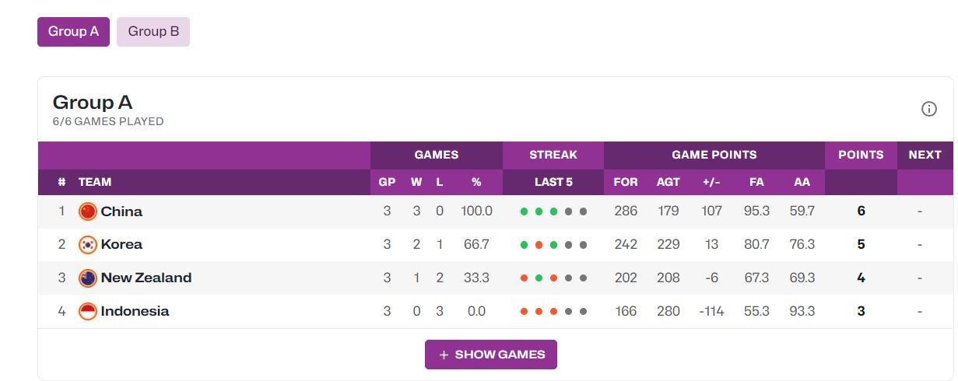The width and height of the screenshot is (958, 381).
Task: Click New Zealand's green streak dot
Action: coord(539,278)
